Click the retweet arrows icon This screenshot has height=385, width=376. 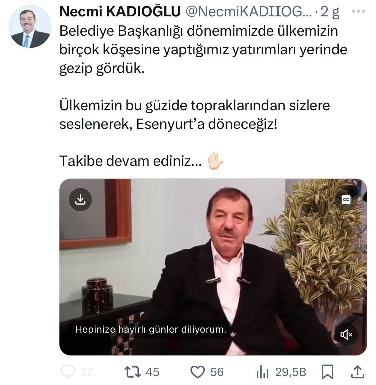click(x=133, y=372)
